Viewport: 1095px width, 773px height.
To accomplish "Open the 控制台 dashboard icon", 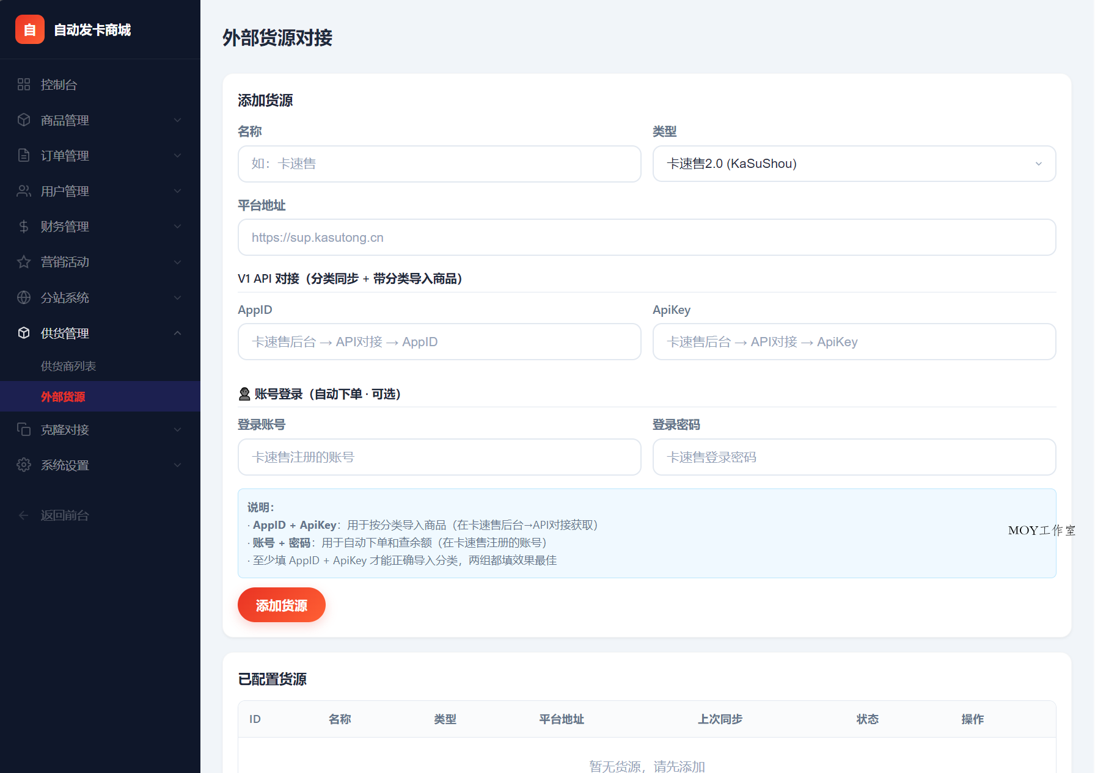I will pos(24,84).
